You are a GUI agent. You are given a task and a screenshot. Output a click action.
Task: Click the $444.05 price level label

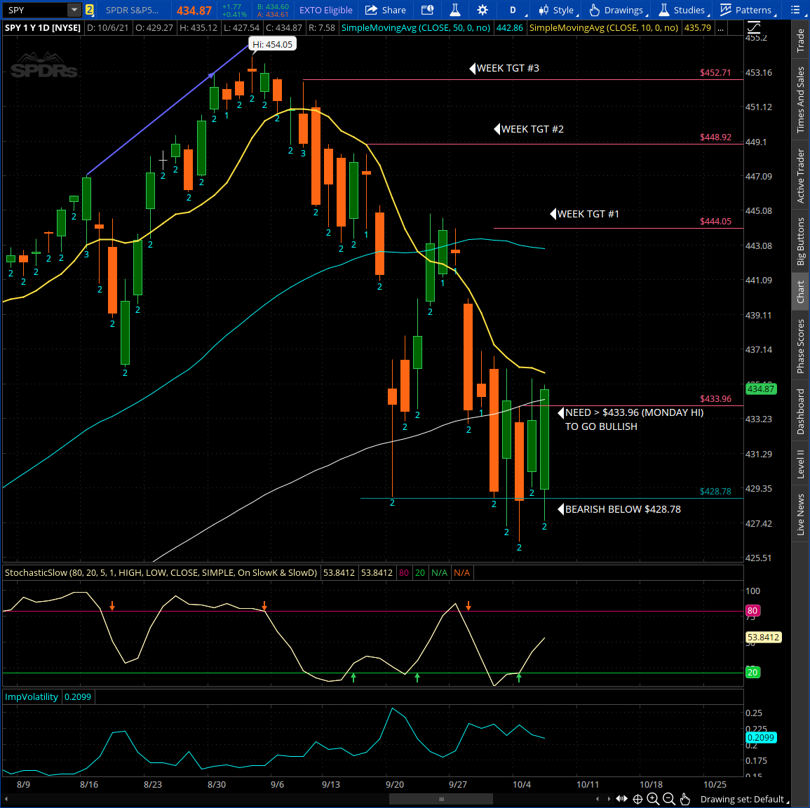[715, 222]
